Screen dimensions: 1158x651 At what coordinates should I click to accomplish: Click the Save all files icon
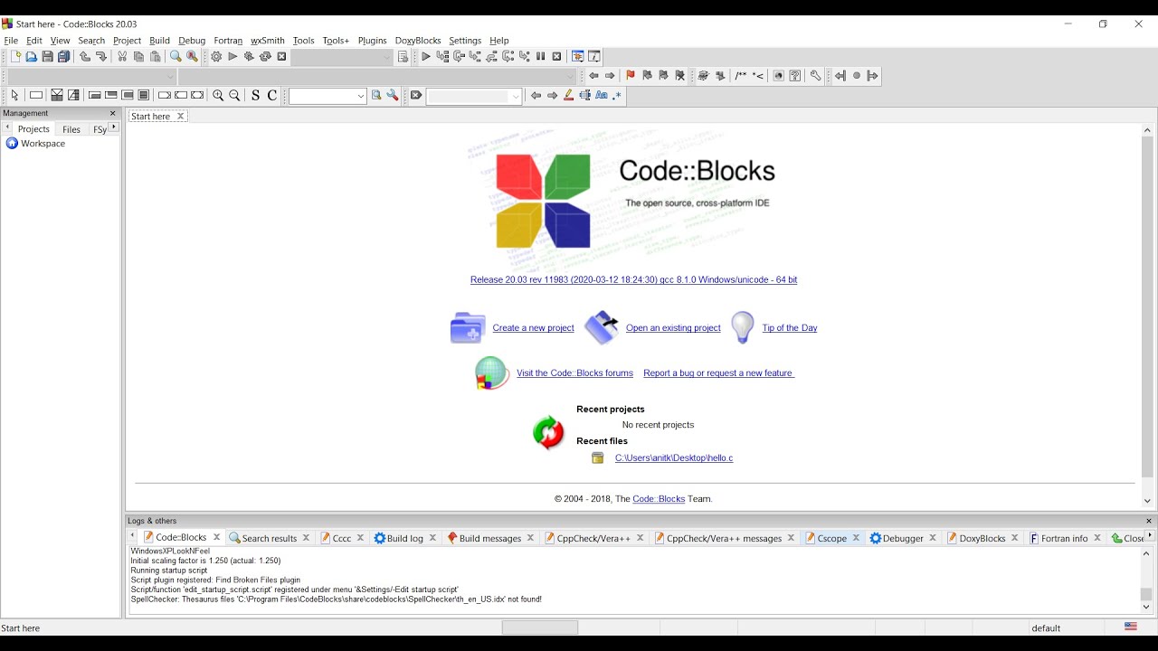pos(64,57)
